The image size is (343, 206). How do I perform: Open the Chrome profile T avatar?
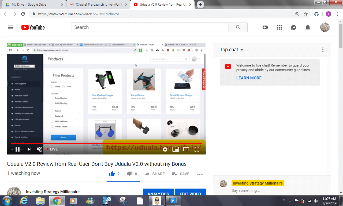329,14
